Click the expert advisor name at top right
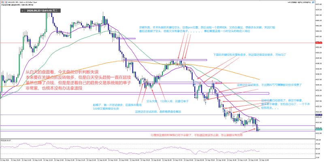Screen dimensions: 324x162 coord(299,2)
